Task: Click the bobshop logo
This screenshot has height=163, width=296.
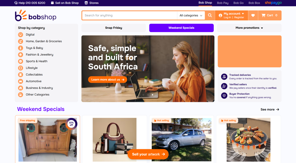Action: (35, 15)
